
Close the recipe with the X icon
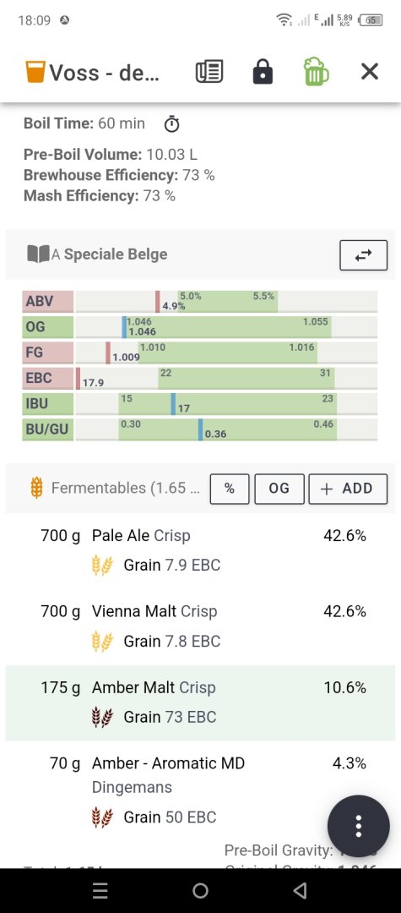pos(370,72)
